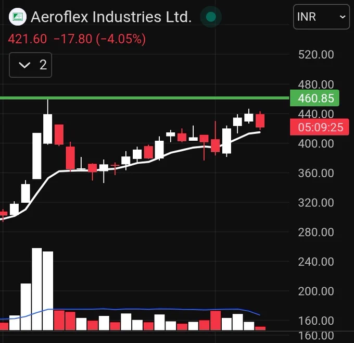The height and width of the screenshot is (343, 354).
Task: Click the green horizontal line at 460.85
Action: coord(145,98)
